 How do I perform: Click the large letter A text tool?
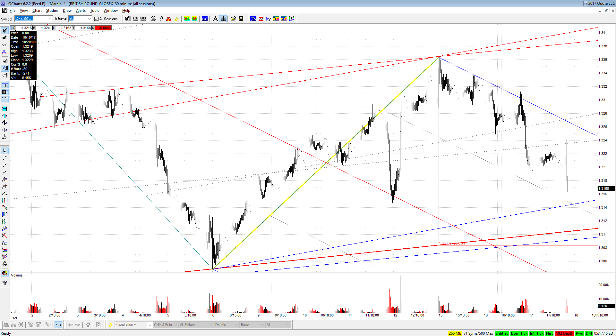click(x=215, y=19)
